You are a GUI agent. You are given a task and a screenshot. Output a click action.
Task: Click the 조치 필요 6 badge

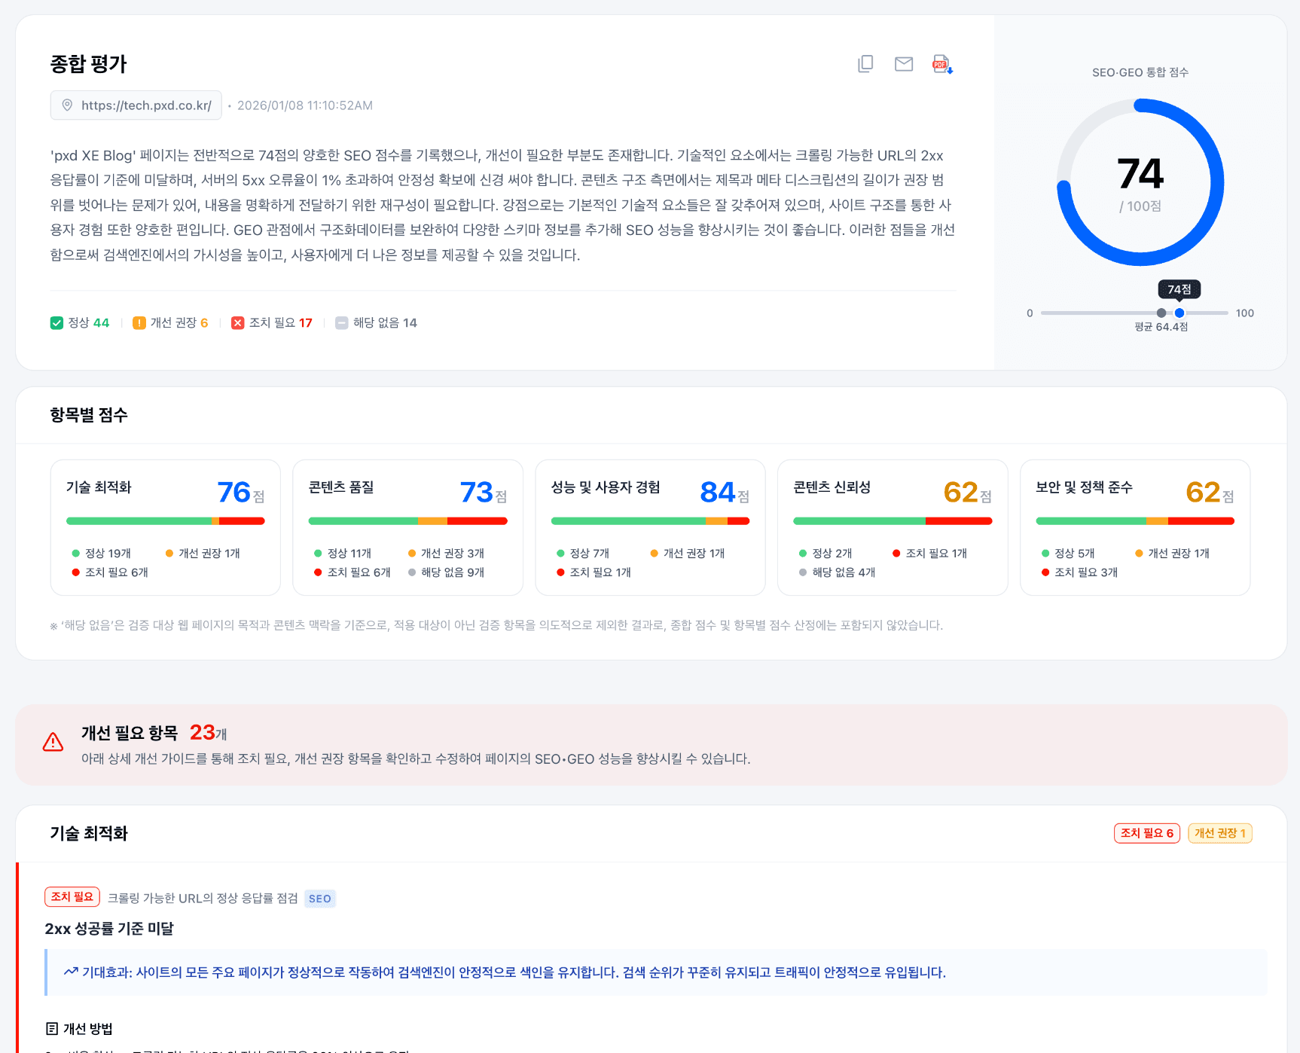click(x=1147, y=833)
